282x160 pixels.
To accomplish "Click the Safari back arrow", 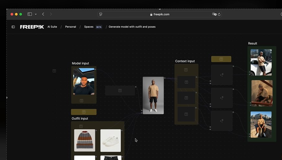I will (x=43, y=14).
